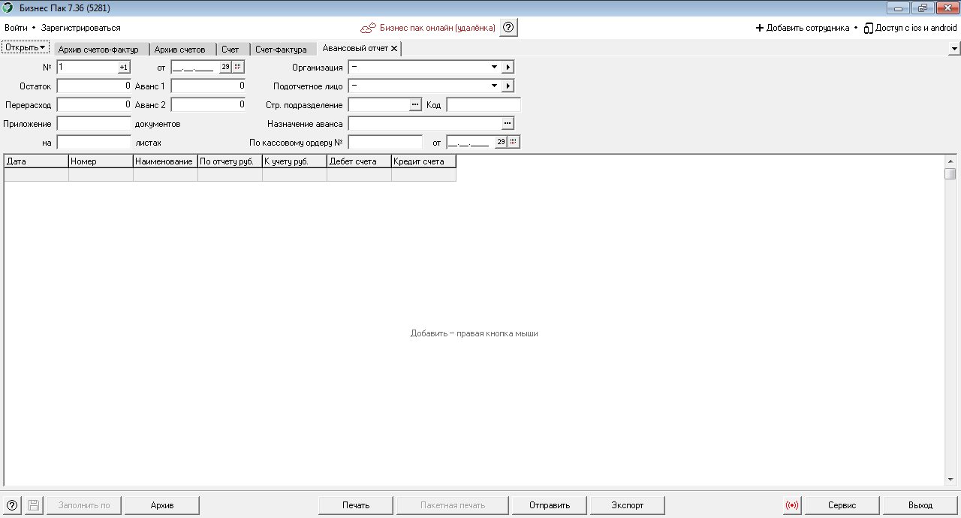Open the calendar picker for the cash order date
Image resolution: width=961 pixels, height=518 pixels.
[x=514, y=142]
